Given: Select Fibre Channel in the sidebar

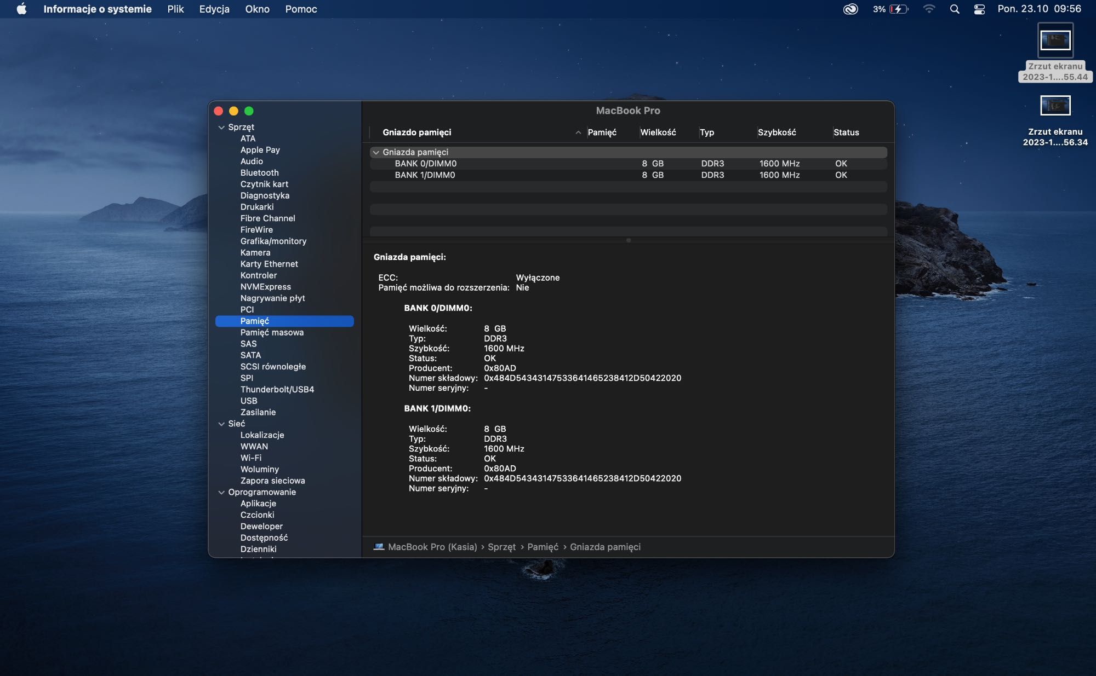Looking at the screenshot, I should (267, 218).
